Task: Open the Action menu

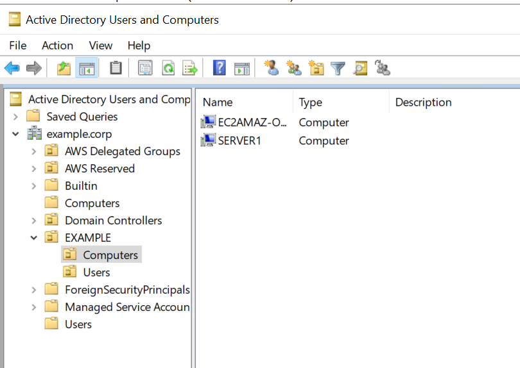Action: [x=57, y=46]
